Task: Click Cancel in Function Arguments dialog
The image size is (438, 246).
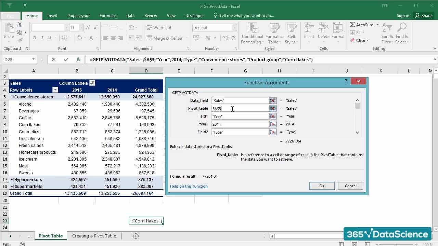Action: [x=350, y=186]
